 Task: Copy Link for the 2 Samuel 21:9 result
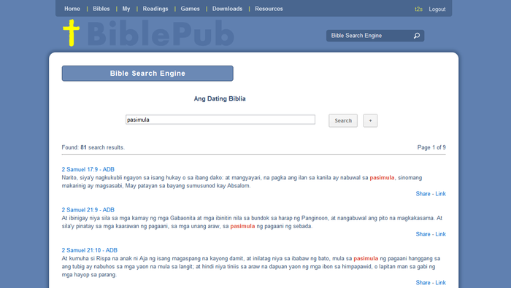click(x=441, y=234)
